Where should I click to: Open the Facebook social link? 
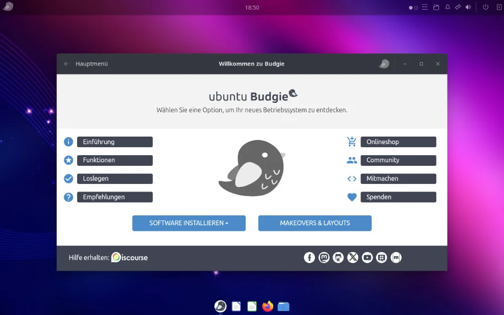coord(309,258)
